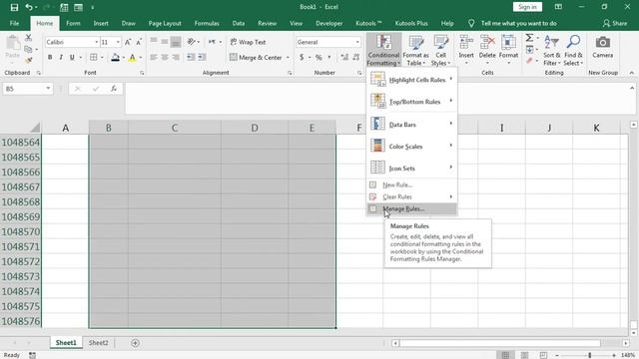
Task: Open the Find & Select menu
Action: click(573, 50)
